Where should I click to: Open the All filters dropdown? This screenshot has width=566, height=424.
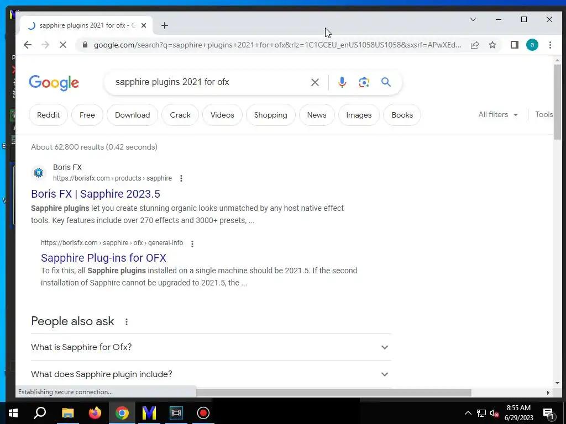coord(498,115)
